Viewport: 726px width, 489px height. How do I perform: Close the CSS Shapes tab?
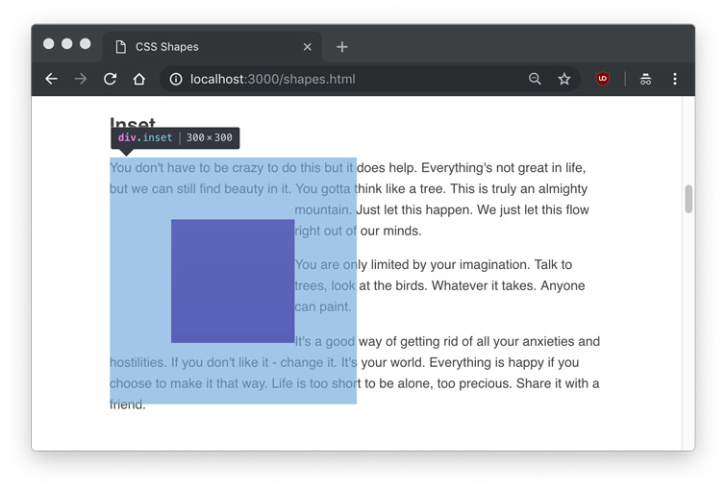pyautogui.click(x=308, y=46)
